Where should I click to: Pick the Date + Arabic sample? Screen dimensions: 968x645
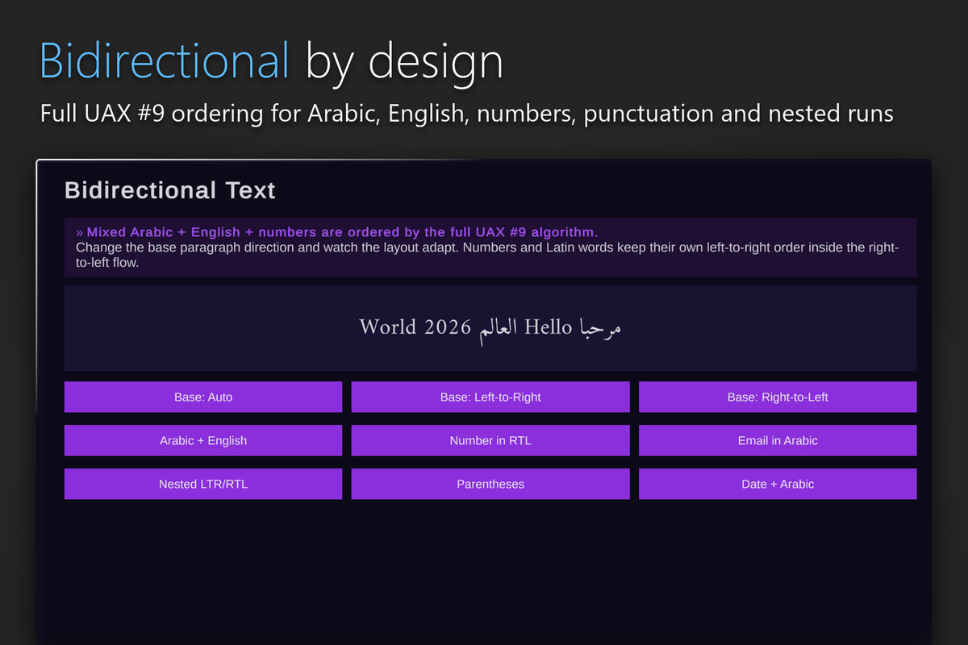(778, 484)
